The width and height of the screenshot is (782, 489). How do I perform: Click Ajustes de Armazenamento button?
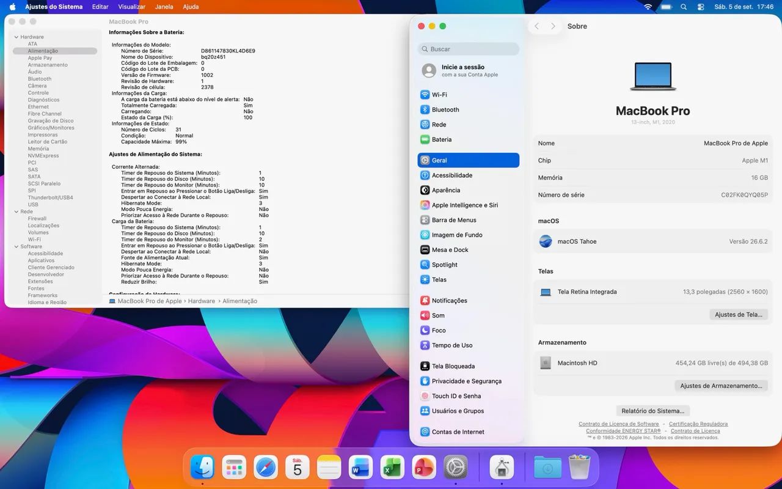coord(721,386)
